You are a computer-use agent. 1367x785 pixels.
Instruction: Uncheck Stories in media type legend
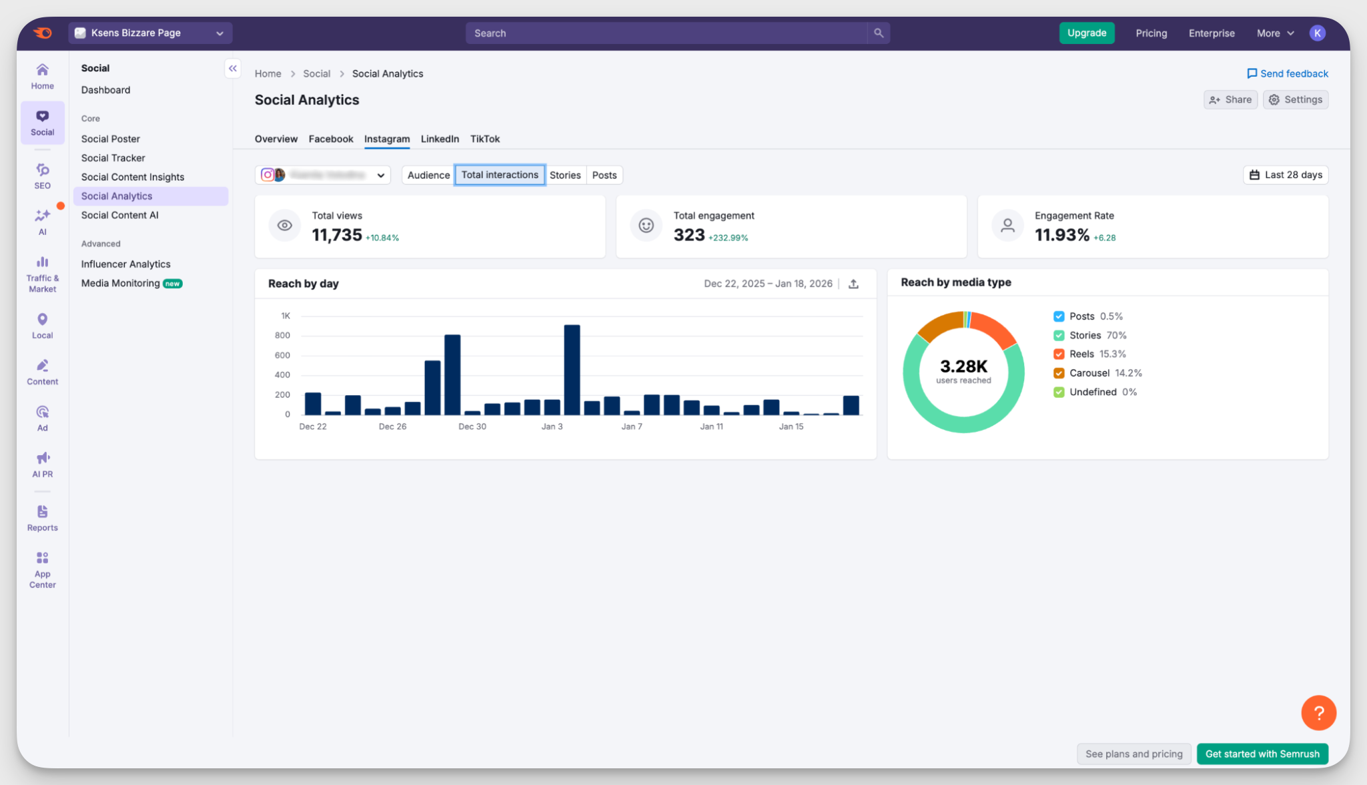pyautogui.click(x=1059, y=335)
